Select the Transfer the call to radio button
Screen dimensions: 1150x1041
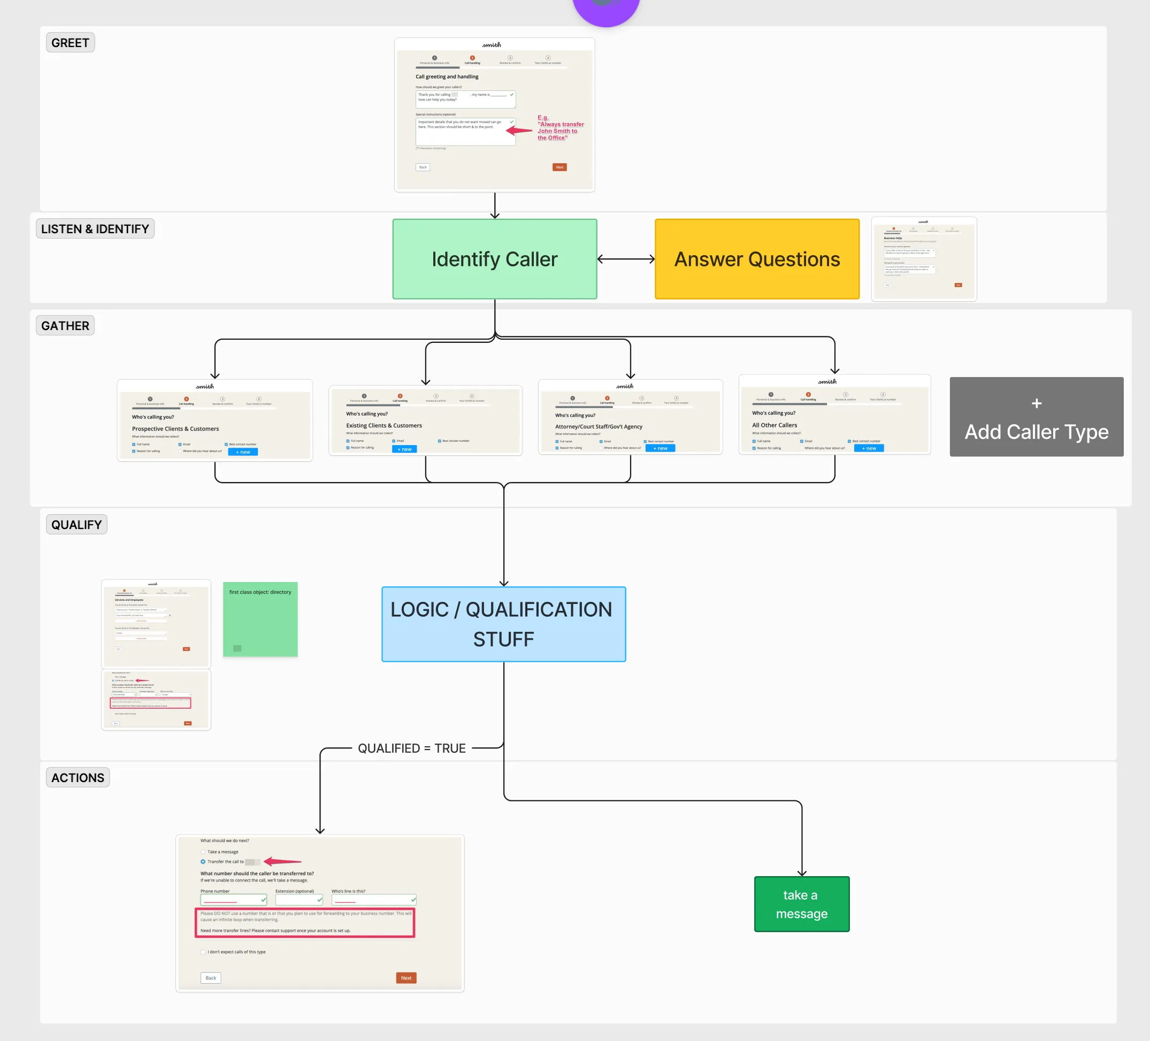[203, 862]
